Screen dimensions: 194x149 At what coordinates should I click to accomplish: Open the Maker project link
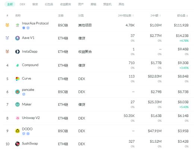(26, 104)
